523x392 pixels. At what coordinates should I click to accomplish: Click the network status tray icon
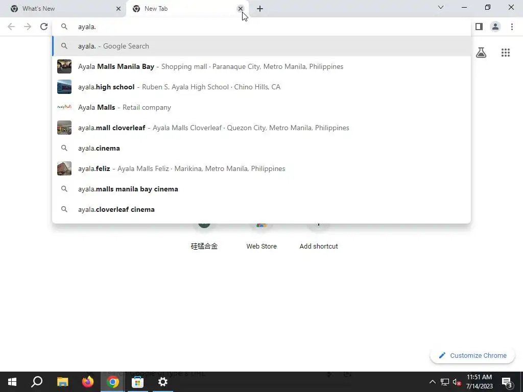pyautogui.click(x=445, y=382)
